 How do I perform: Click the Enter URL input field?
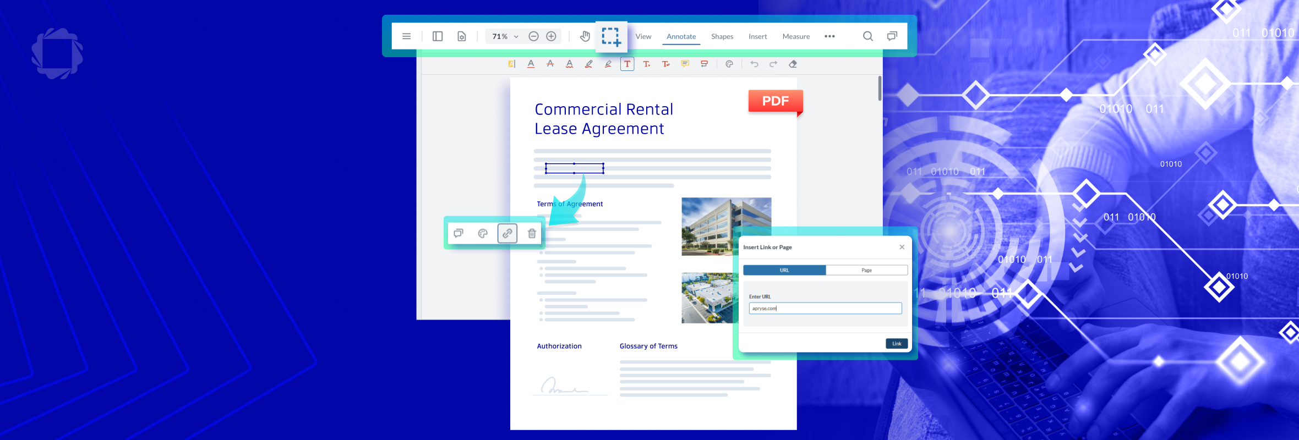pos(825,309)
